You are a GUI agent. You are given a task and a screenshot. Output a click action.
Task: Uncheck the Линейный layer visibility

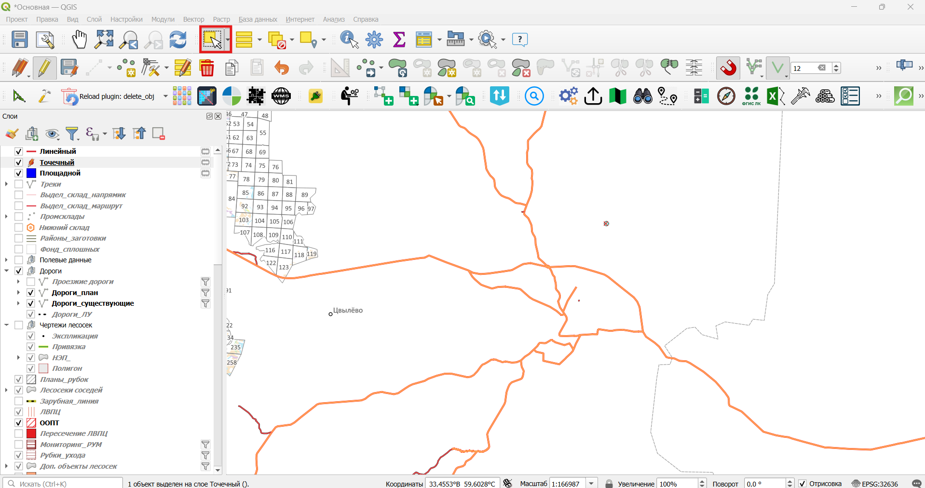click(x=19, y=151)
